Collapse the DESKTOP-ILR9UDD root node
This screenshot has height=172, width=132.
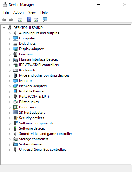[4, 28]
